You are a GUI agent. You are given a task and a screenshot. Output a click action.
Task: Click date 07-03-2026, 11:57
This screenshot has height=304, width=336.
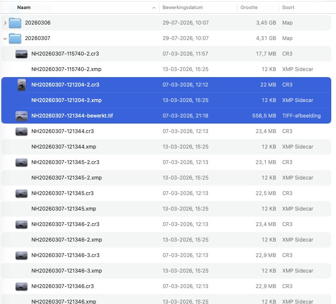click(x=185, y=54)
